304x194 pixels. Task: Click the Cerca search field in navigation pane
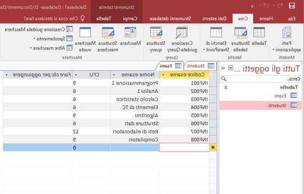click(264, 79)
